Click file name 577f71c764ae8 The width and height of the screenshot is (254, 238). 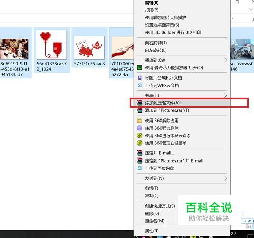[x=89, y=64]
